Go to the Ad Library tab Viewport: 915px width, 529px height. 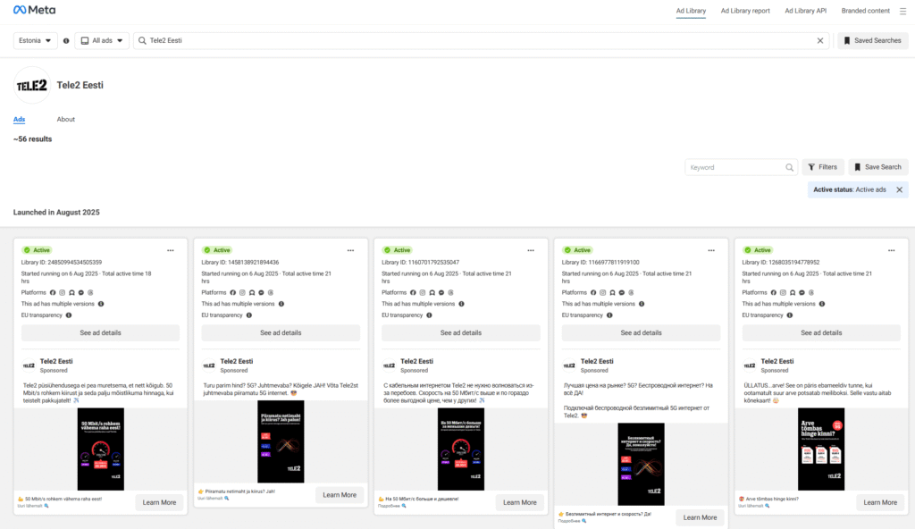691,11
